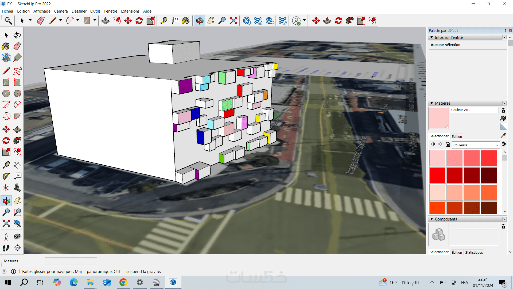Viewport: 513px width, 289px height.
Task: Open the Caméra menu
Action: pyautogui.click(x=61, y=11)
